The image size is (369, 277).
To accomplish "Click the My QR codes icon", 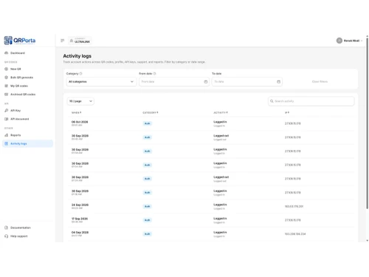I will pos(7,86).
